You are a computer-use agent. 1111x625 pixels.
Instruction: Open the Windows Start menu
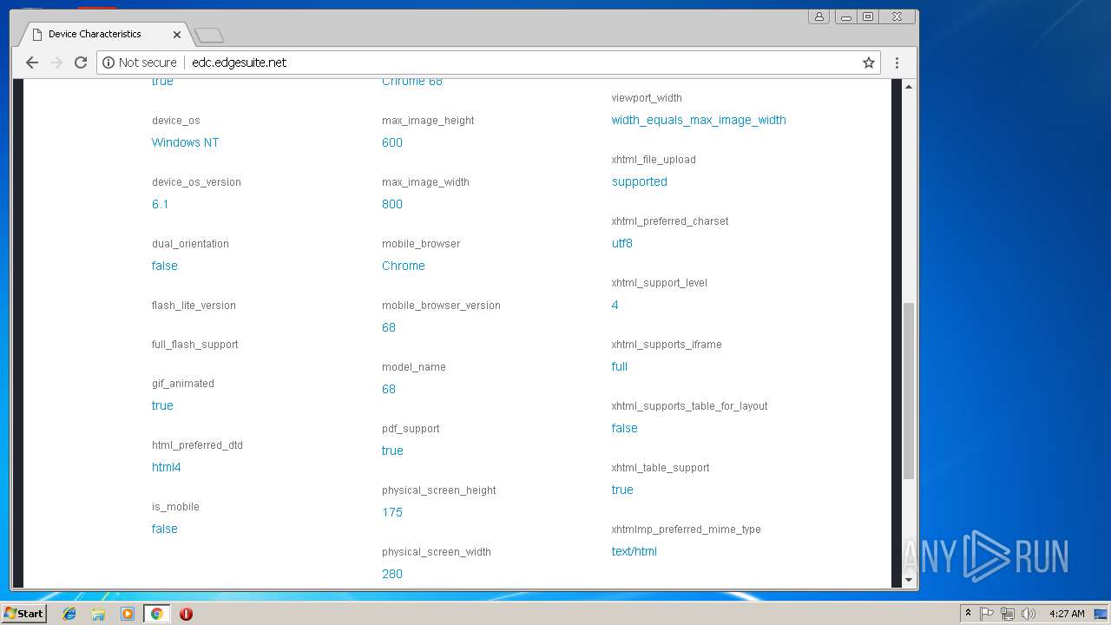coord(23,614)
